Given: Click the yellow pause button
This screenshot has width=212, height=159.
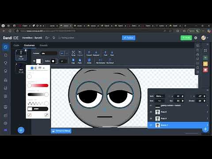Looking at the screenshot, I should (205, 64).
